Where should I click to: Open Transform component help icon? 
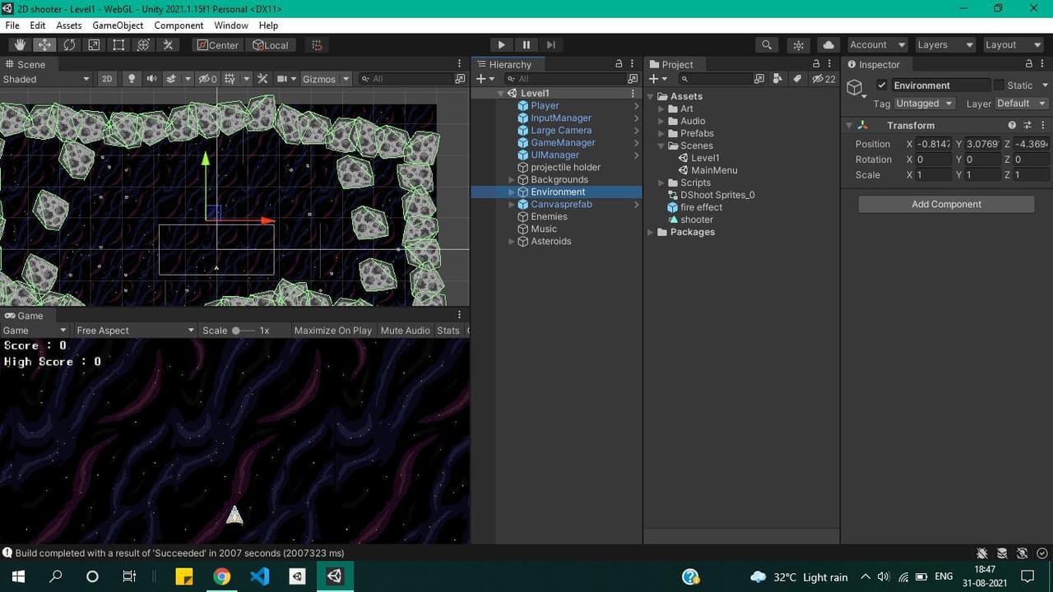point(1012,126)
